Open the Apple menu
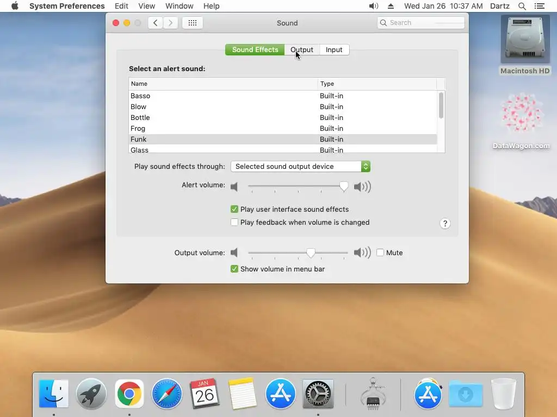 click(15, 6)
